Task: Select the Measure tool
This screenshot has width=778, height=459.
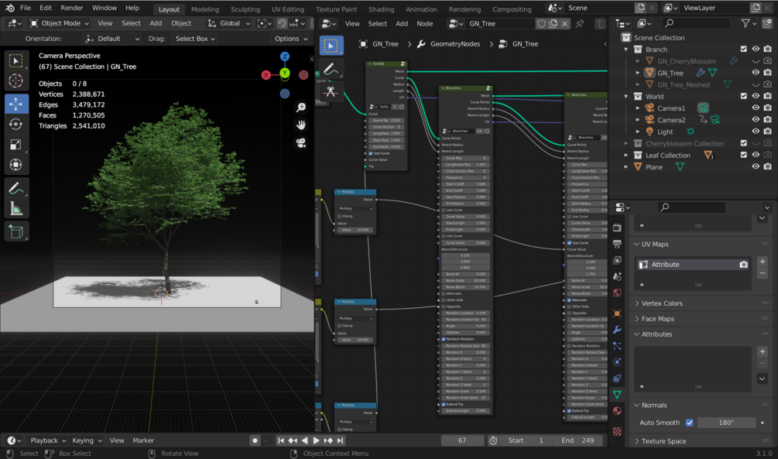Action: point(16,209)
